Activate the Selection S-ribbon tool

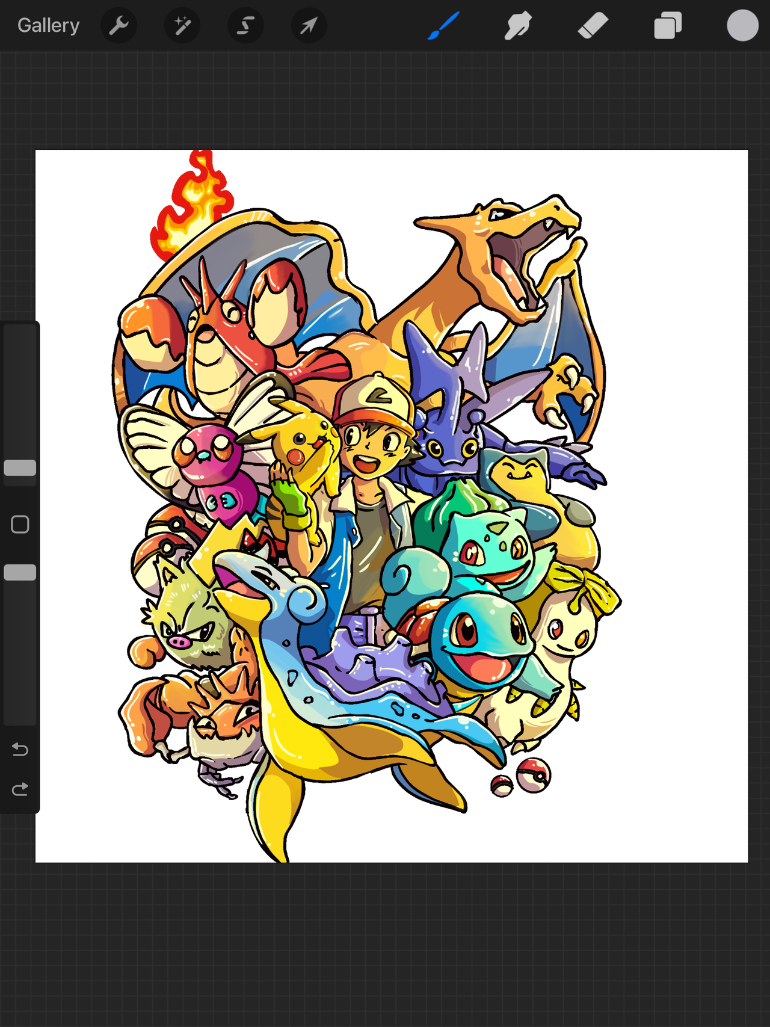(245, 25)
